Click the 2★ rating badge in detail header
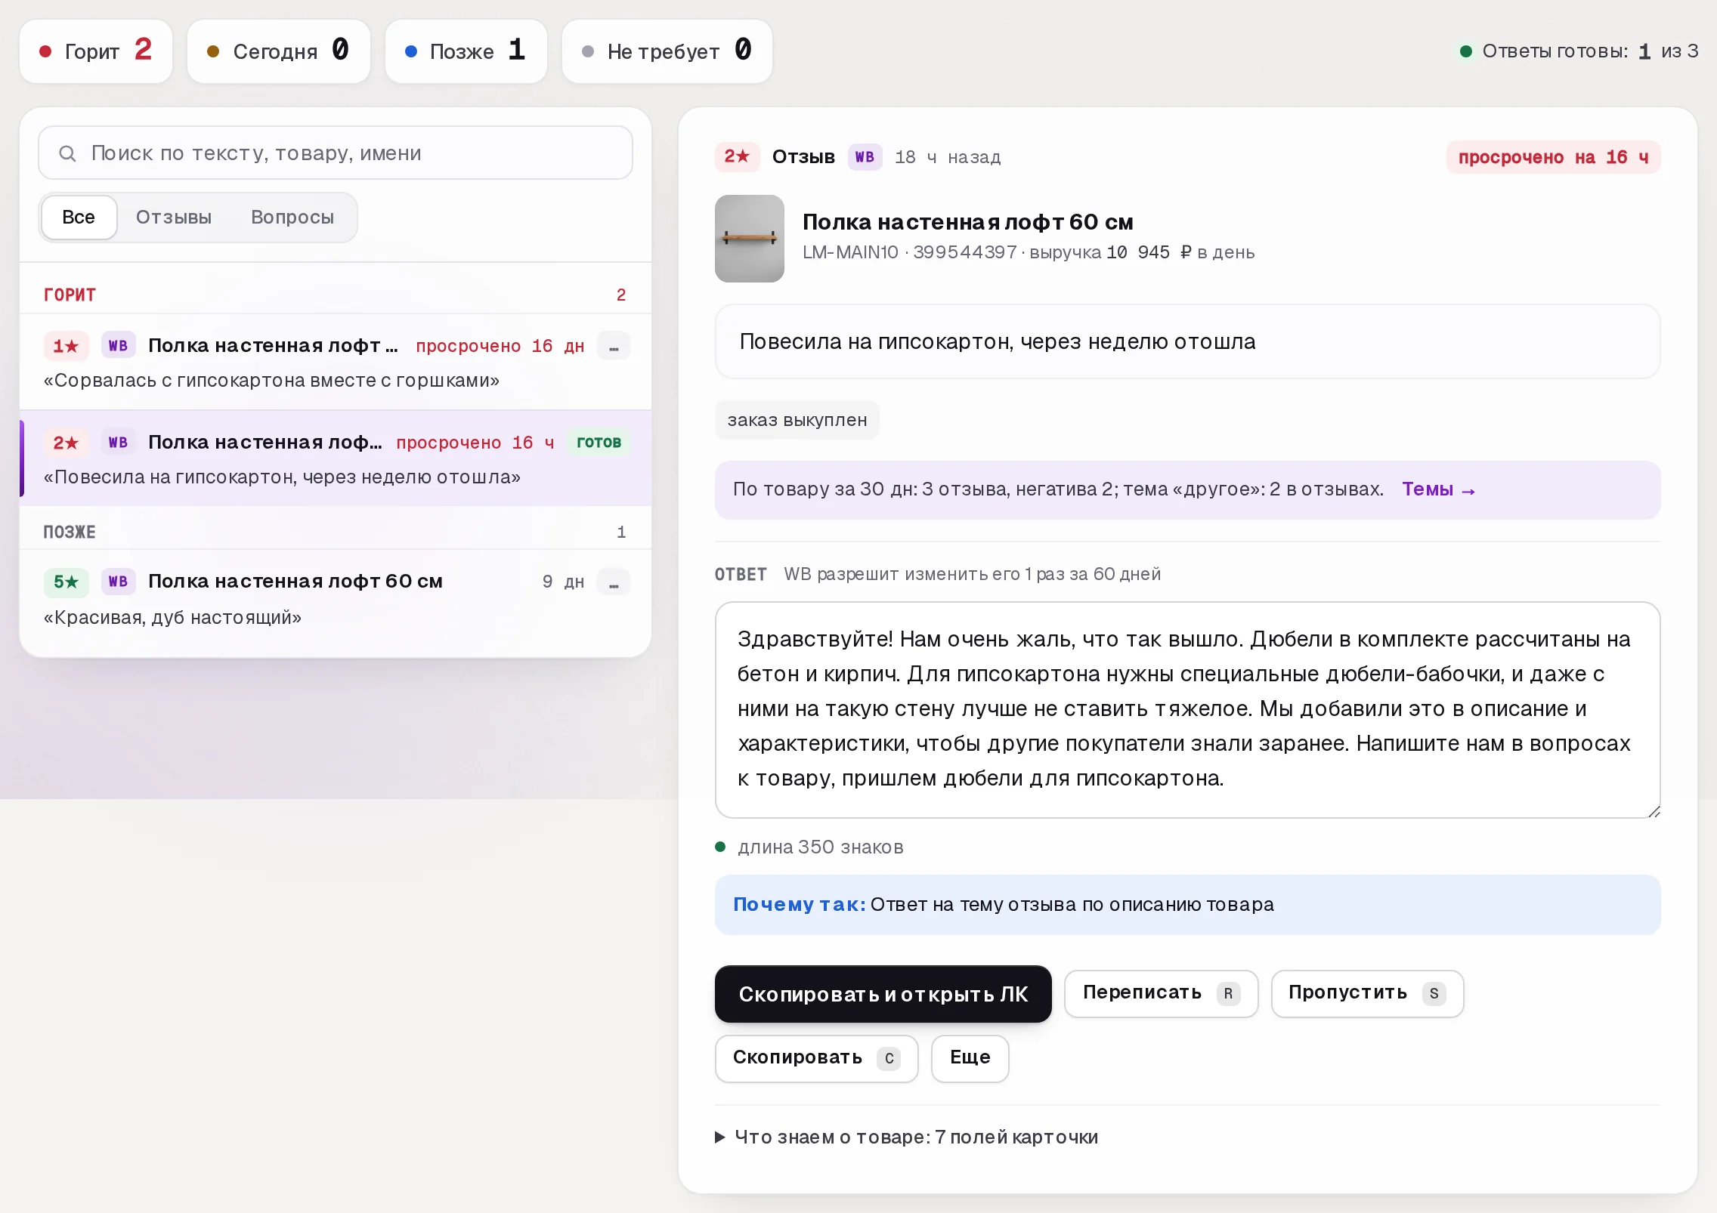The image size is (1717, 1213). coord(737,157)
